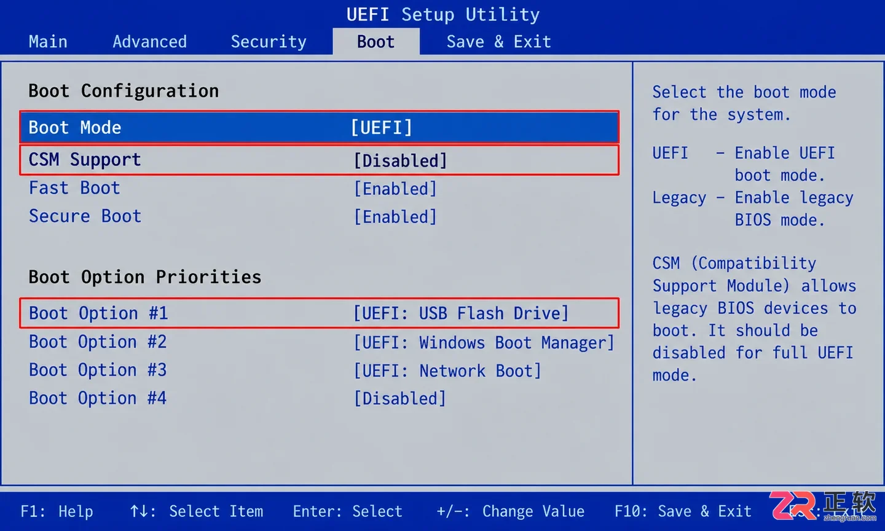Click the Select Item arrows hint
This screenshot has width=885, height=531.
pyautogui.click(x=197, y=511)
